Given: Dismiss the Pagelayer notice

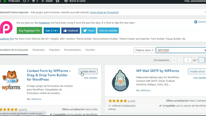Looking at the screenshot, I should pos(200,22).
